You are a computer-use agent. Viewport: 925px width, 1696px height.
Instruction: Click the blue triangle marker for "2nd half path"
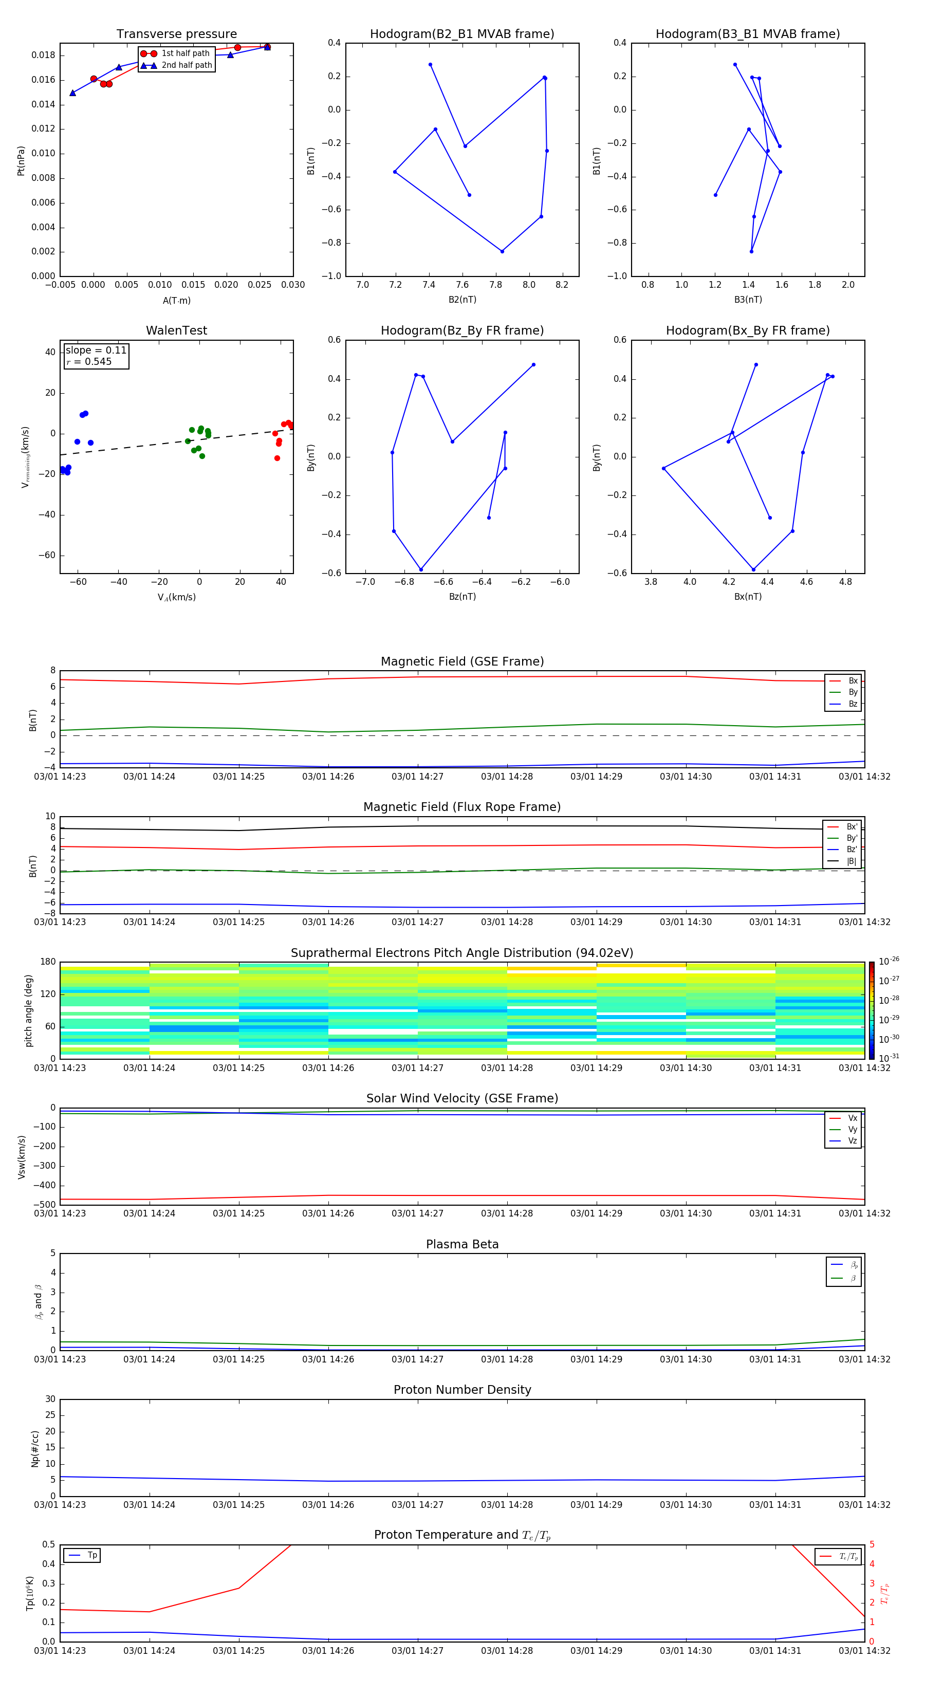tap(149, 65)
